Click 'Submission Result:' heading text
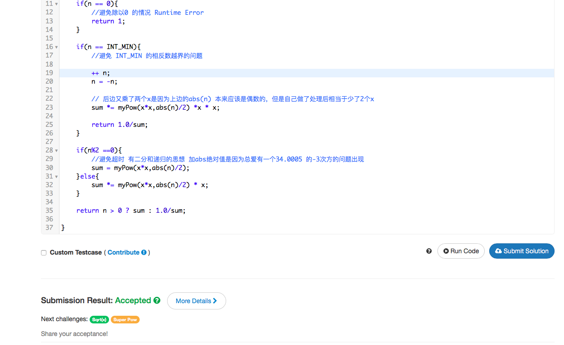This screenshot has width=564, height=345. pos(77,300)
